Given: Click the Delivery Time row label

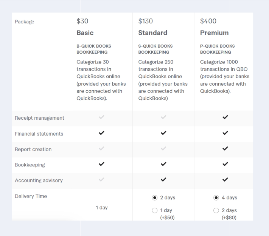Looking at the screenshot, I should [31, 196].
